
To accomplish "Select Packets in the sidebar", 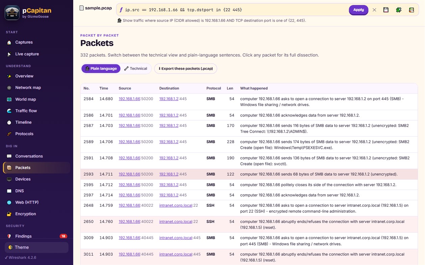I will [x=36, y=168].
